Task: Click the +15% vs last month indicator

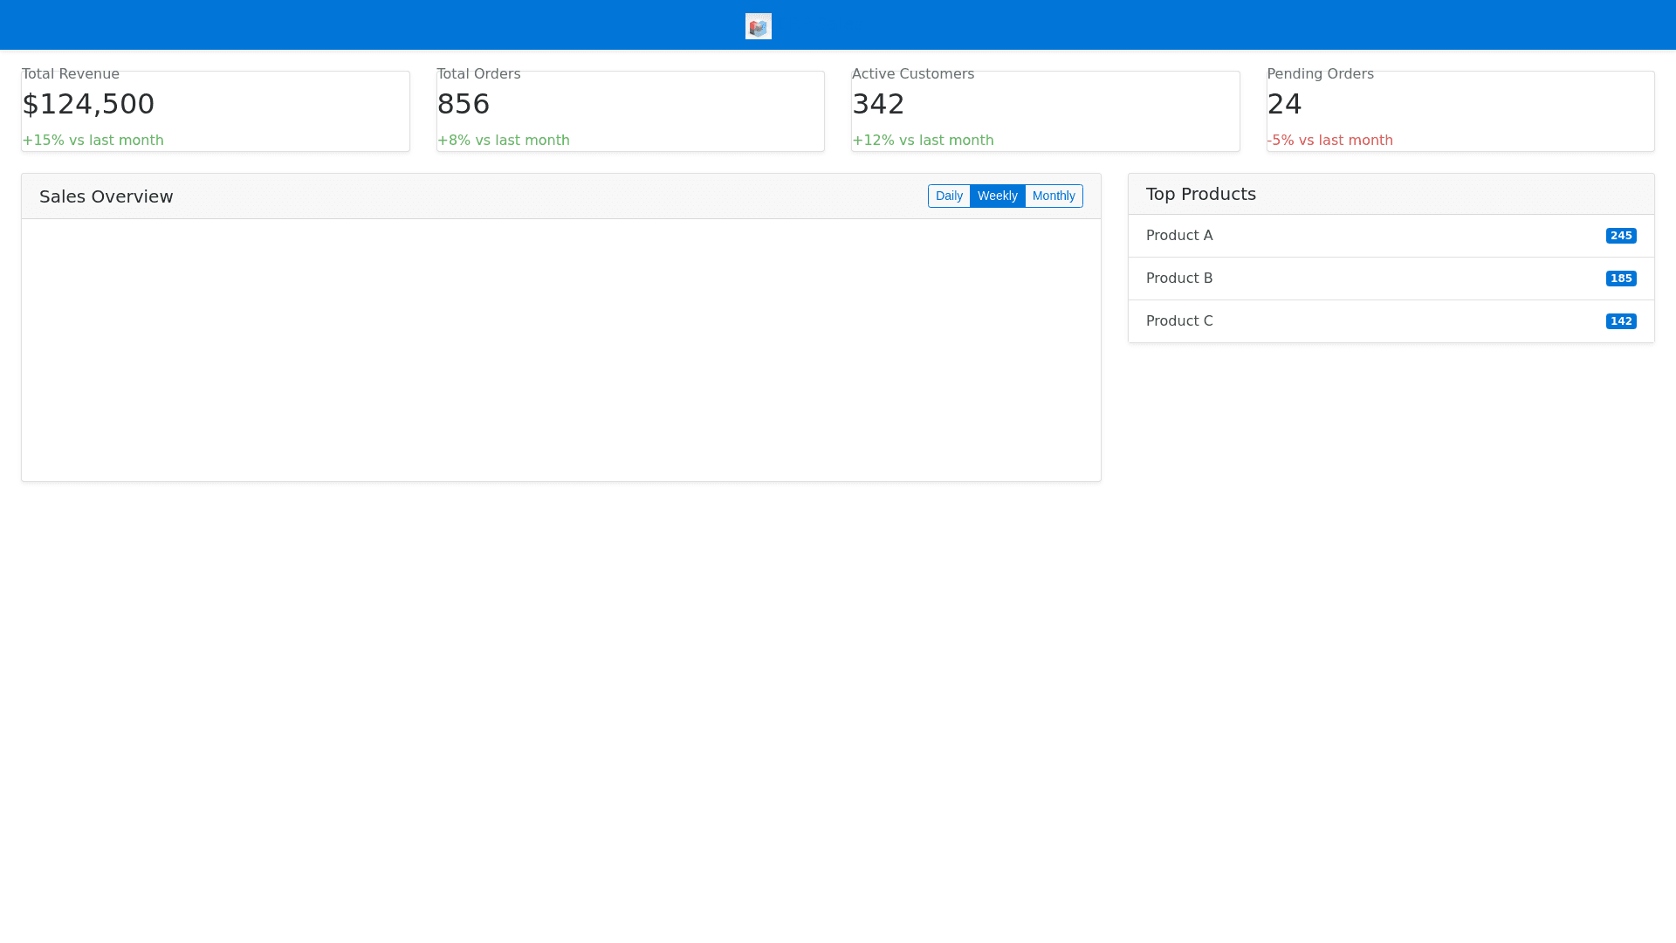Action: pos(93,141)
